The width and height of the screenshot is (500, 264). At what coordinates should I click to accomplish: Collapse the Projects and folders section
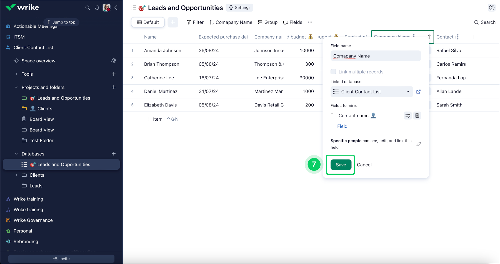pos(16,87)
